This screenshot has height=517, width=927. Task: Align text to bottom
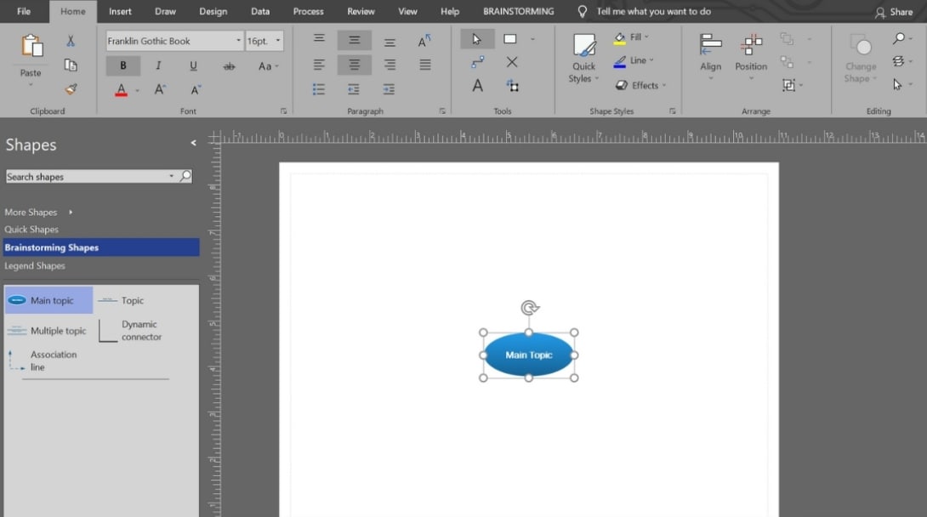390,42
